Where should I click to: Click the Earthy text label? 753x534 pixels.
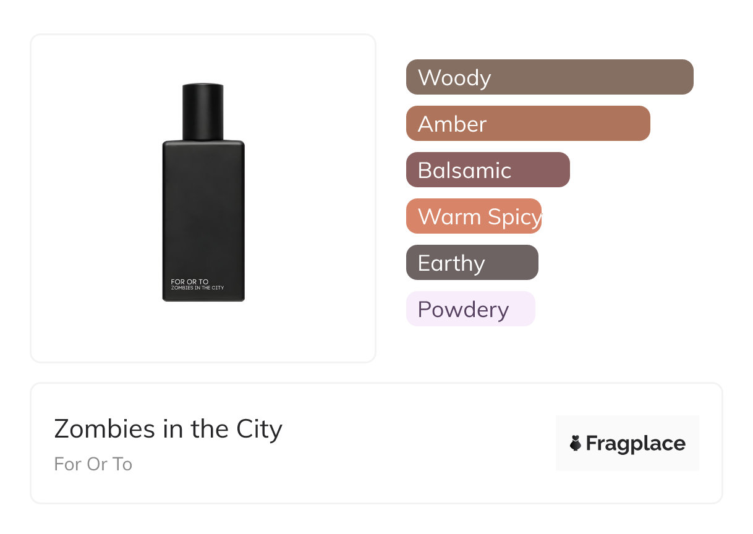tap(451, 263)
